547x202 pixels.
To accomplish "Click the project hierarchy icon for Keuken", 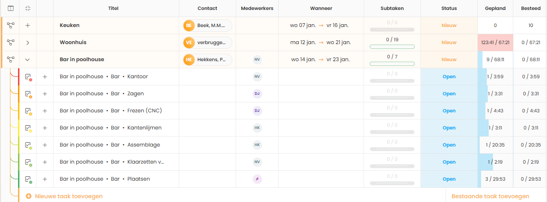I will tap(10, 25).
